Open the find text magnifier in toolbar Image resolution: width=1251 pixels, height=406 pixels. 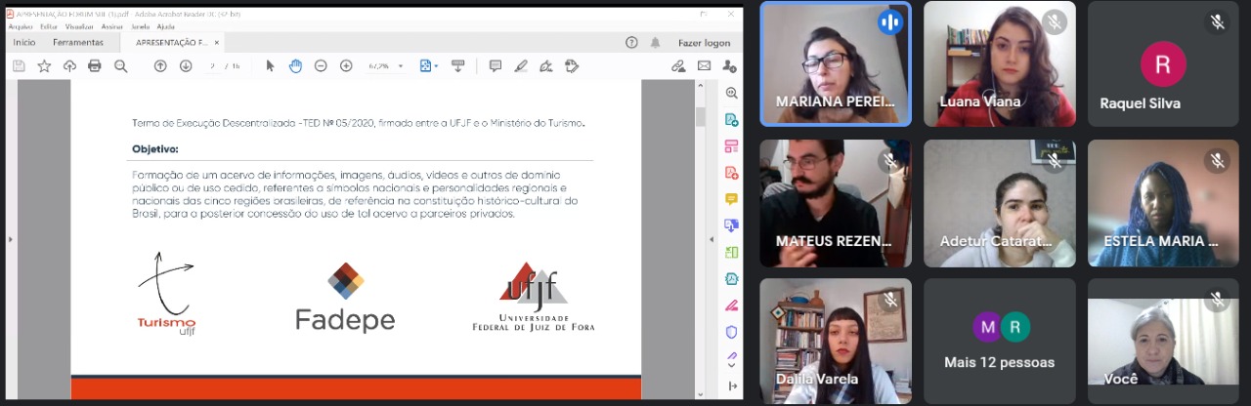pyautogui.click(x=120, y=65)
